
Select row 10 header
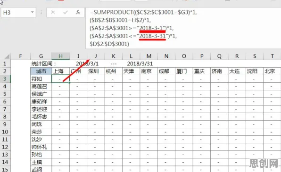pyautogui.click(x=5, y=132)
